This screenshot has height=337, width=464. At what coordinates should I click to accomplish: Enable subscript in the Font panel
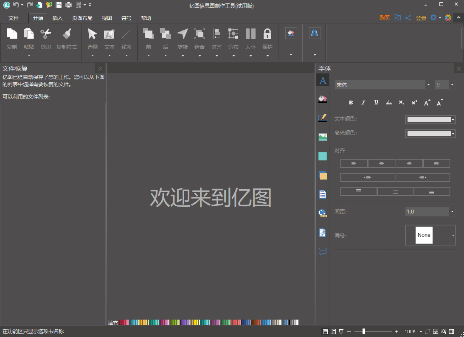click(x=401, y=102)
